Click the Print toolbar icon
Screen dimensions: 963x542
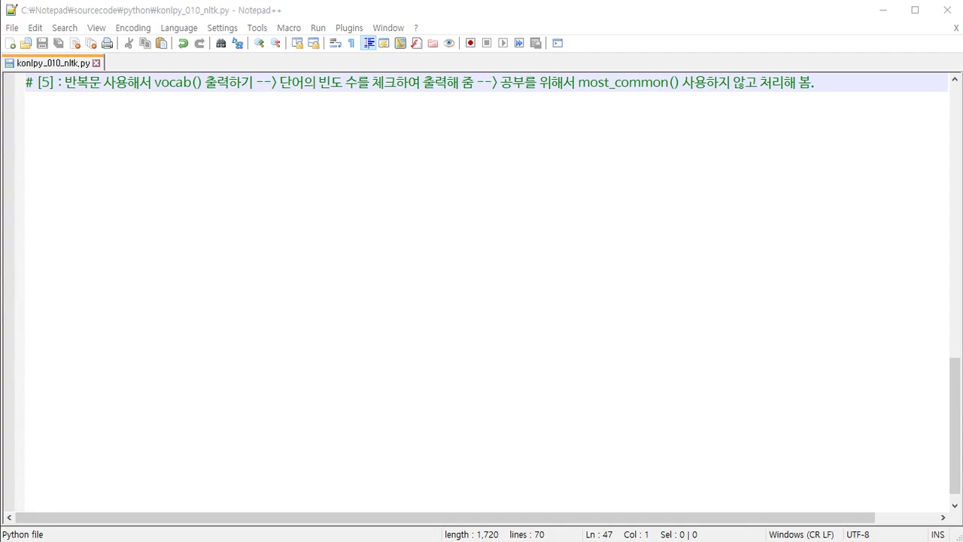pos(108,44)
